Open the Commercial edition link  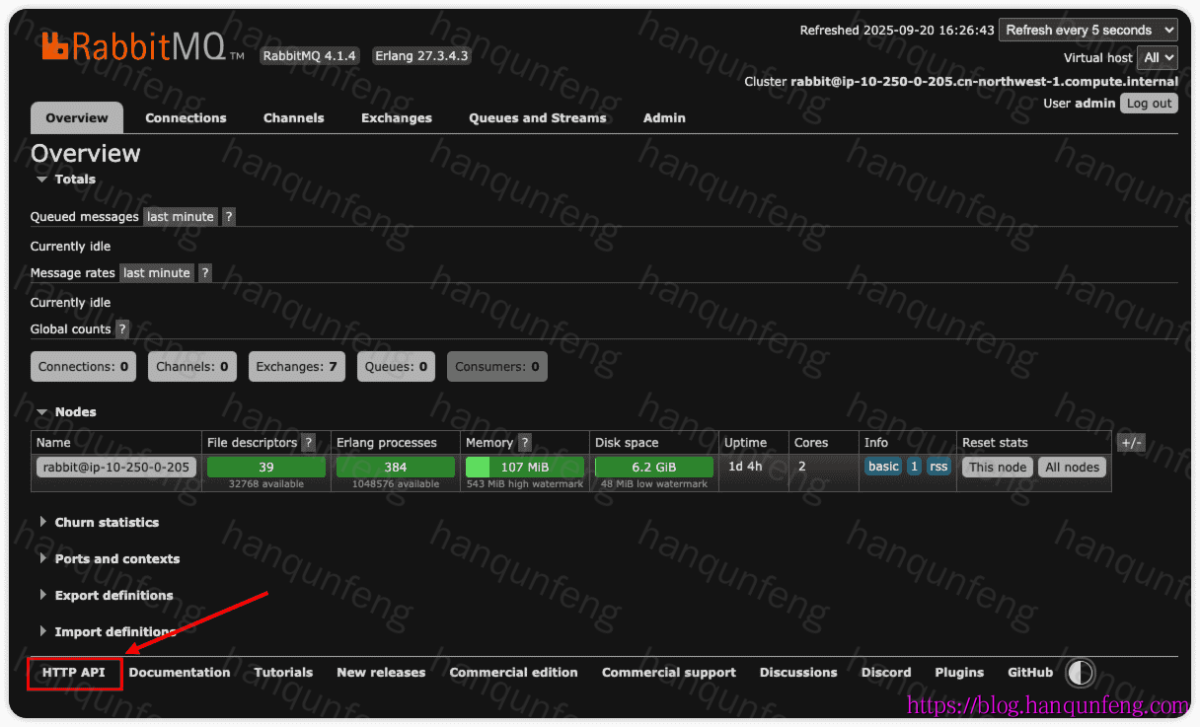tap(514, 673)
